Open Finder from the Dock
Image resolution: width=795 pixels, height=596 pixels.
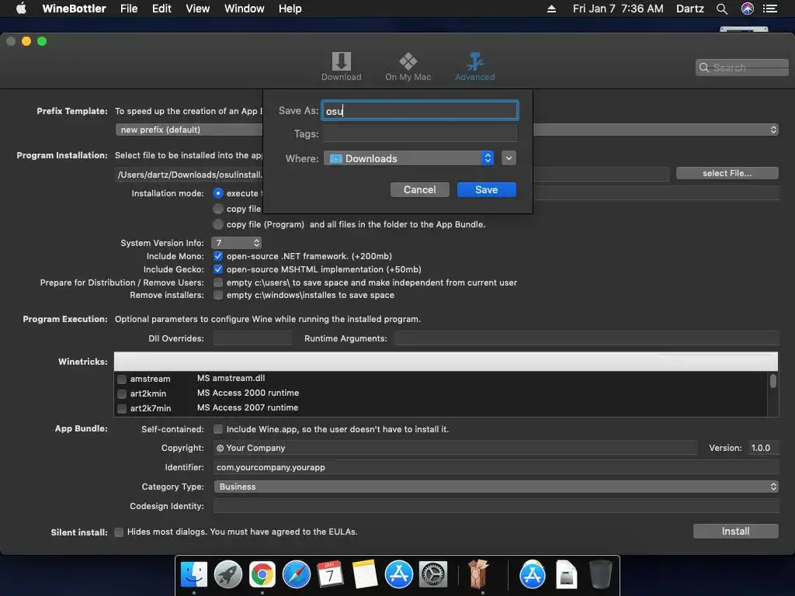pos(194,574)
